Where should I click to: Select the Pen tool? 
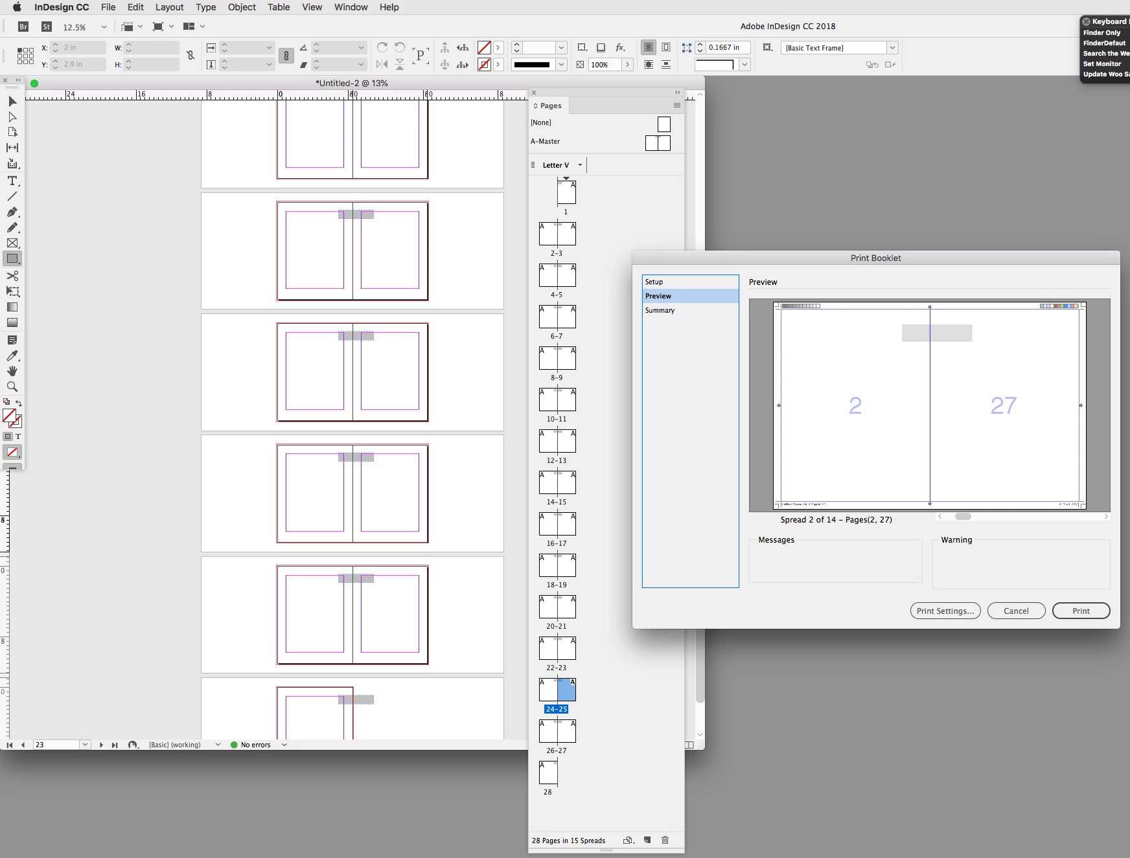click(x=12, y=212)
